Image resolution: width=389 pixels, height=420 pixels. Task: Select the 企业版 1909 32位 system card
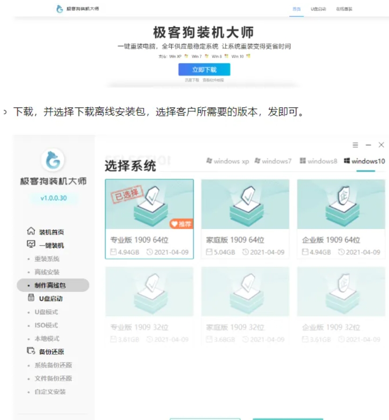(x=341, y=305)
